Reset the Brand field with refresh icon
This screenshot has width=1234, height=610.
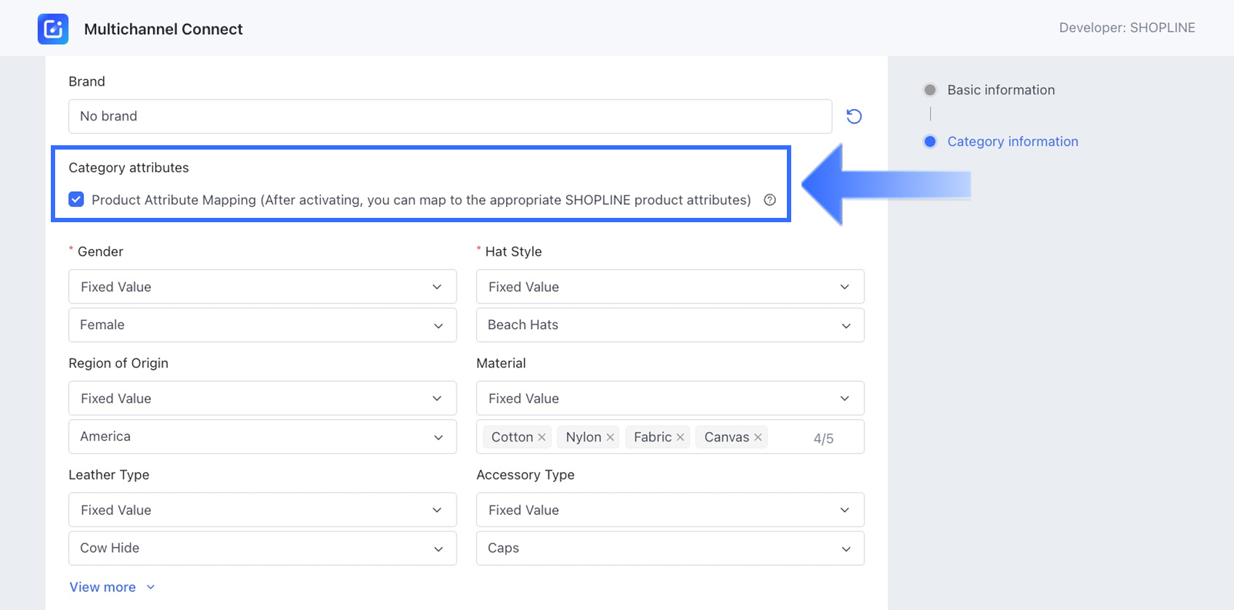click(854, 116)
